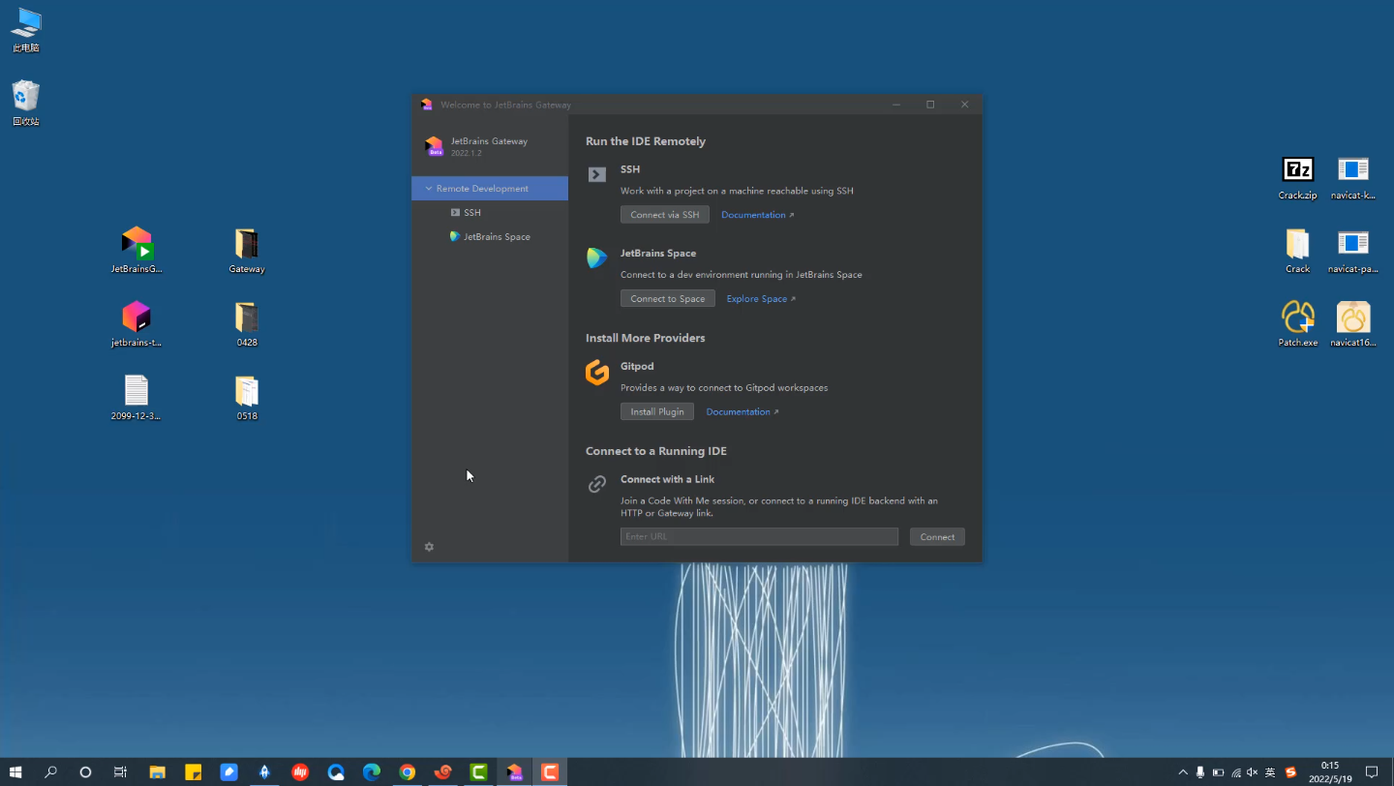
Task: Select the 2099-12-3... text file on the desktop
Action: pos(136,397)
